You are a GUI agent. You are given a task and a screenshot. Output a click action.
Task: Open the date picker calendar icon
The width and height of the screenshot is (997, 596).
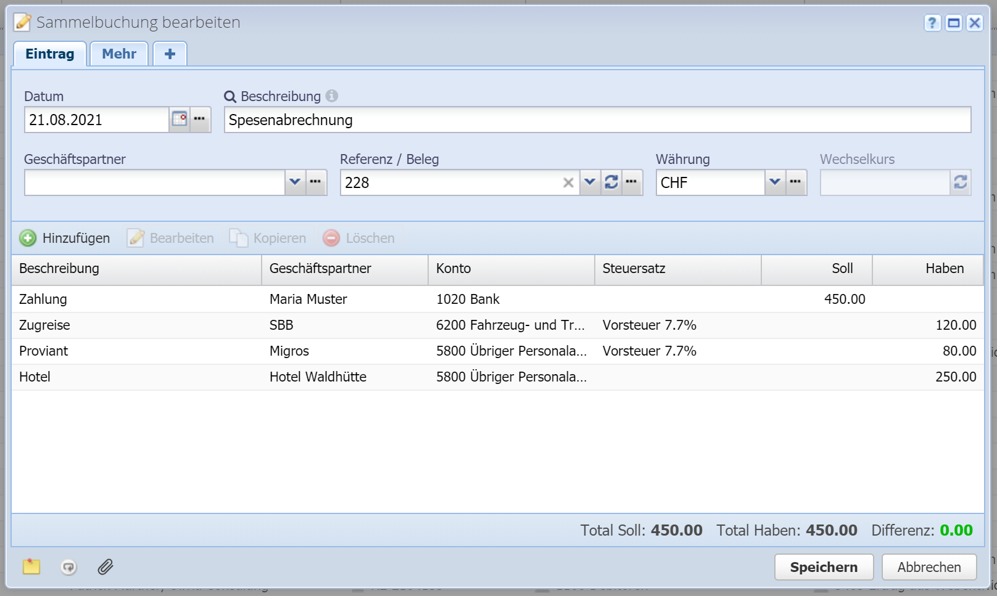coord(179,119)
